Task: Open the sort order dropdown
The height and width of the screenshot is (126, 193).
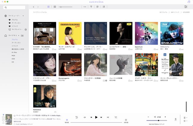Action: pyautogui.click(x=84, y=7)
